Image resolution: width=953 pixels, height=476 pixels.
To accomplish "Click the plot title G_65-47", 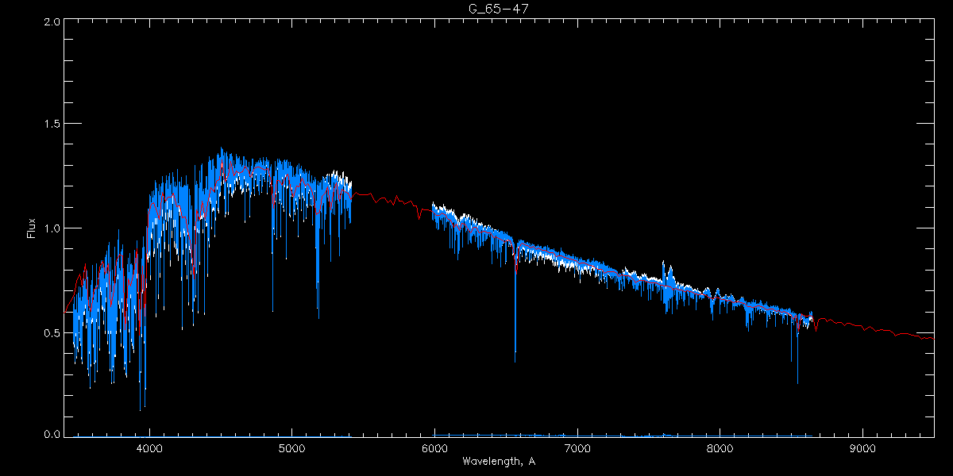I will pyautogui.click(x=498, y=9).
